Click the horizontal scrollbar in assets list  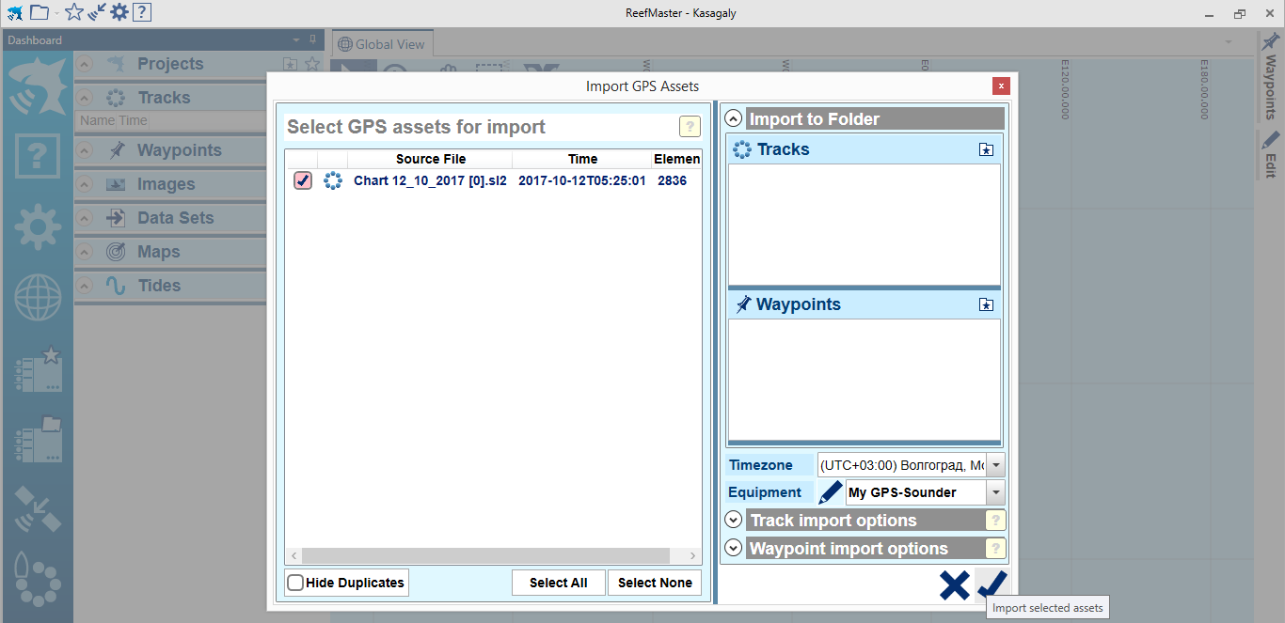pos(485,556)
